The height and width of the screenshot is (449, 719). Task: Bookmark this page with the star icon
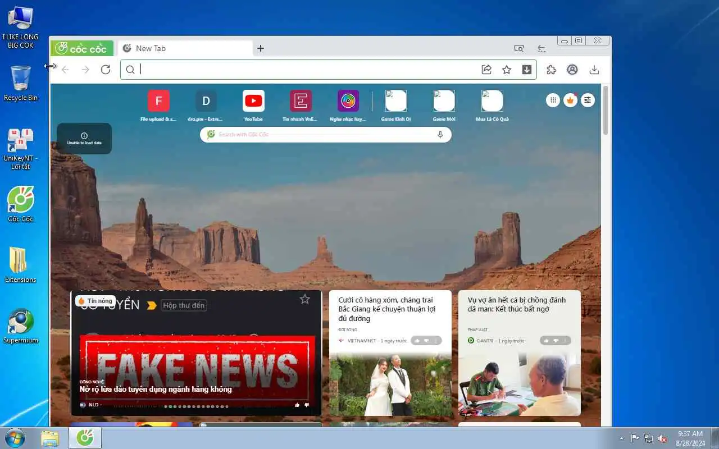507,70
